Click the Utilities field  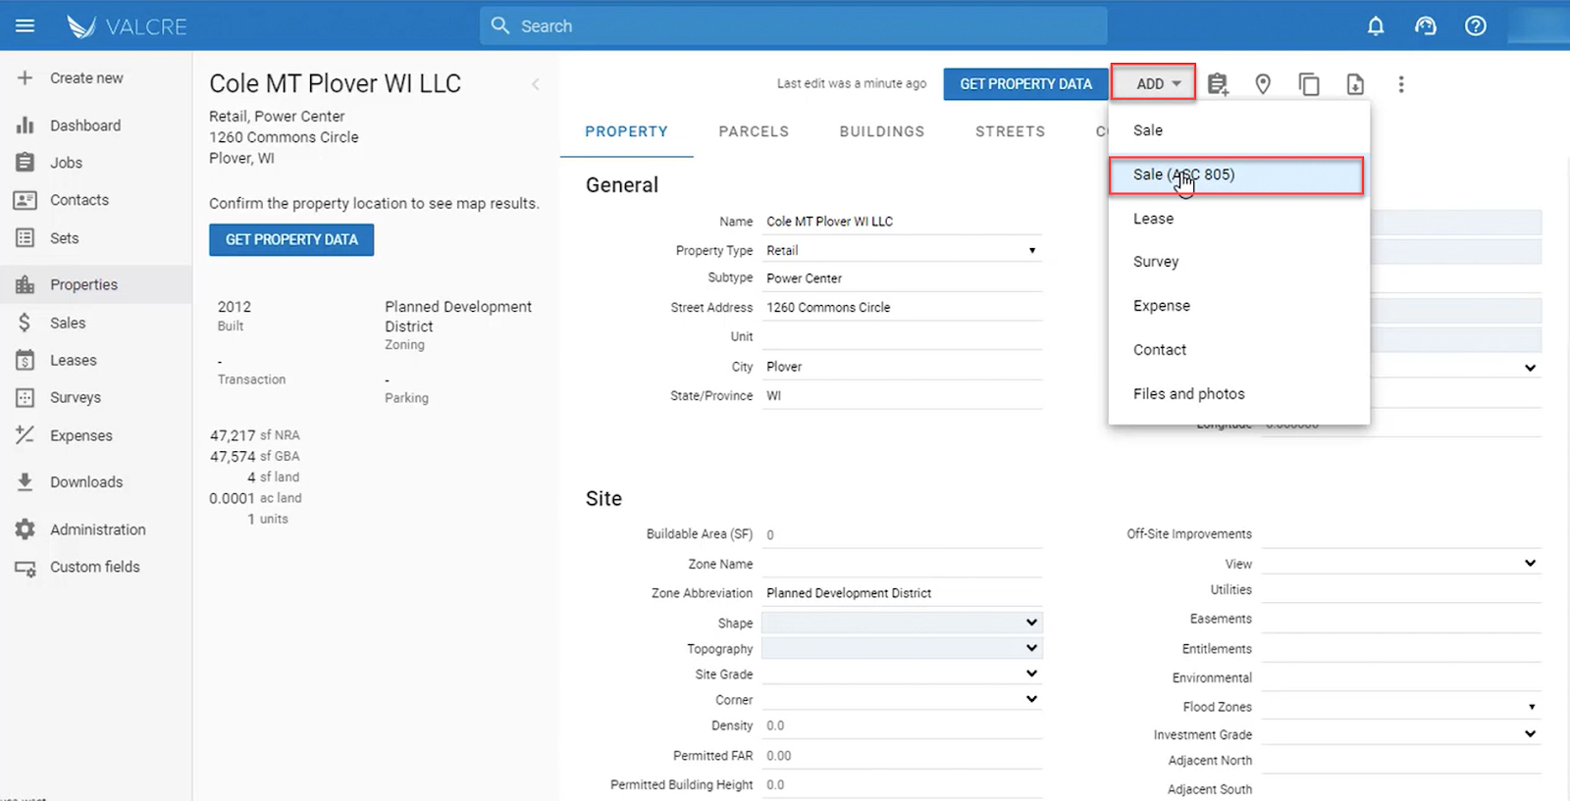(x=1401, y=590)
